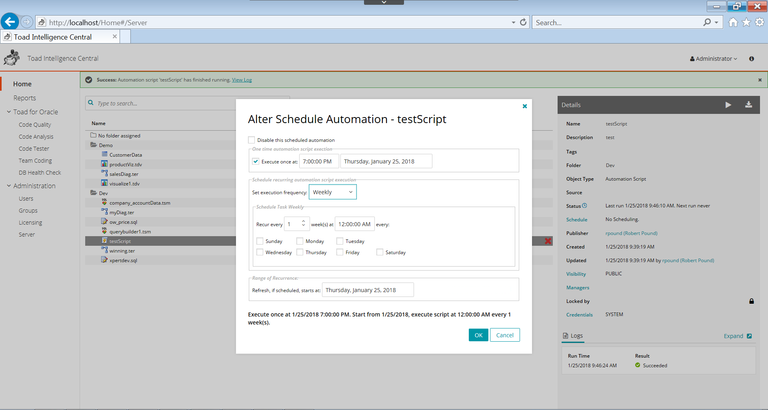Uncheck the Execute once at checkbox
The height and width of the screenshot is (410, 768).
pos(256,161)
